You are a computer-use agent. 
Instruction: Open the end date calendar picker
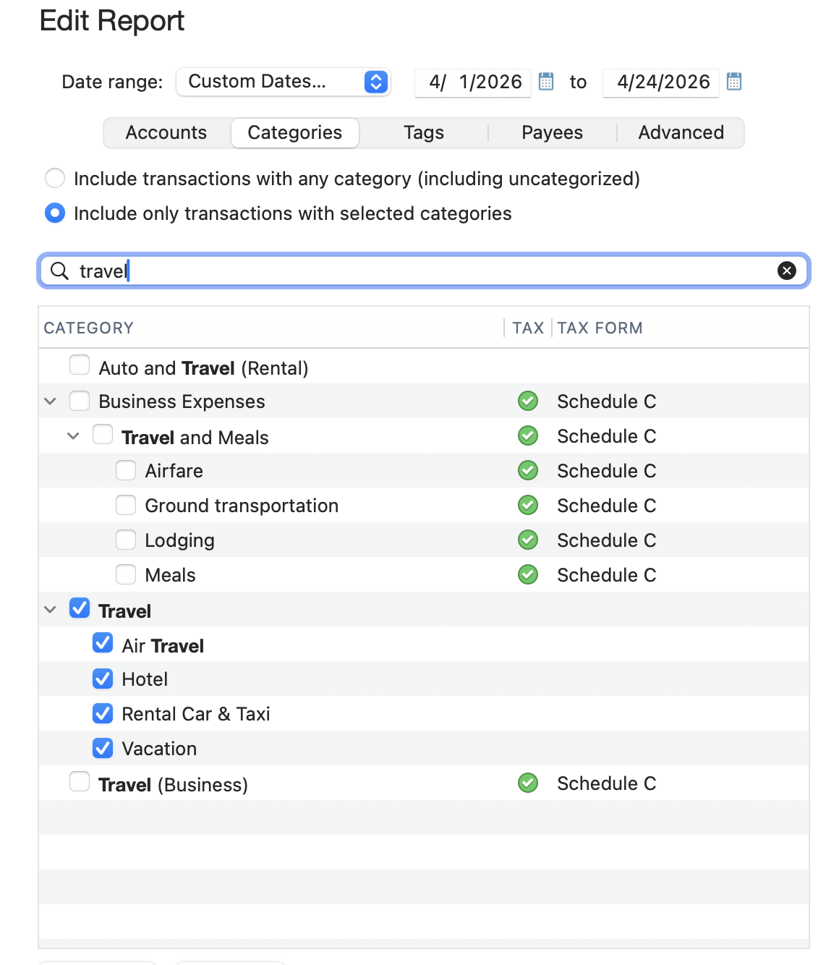click(x=734, y=82)
